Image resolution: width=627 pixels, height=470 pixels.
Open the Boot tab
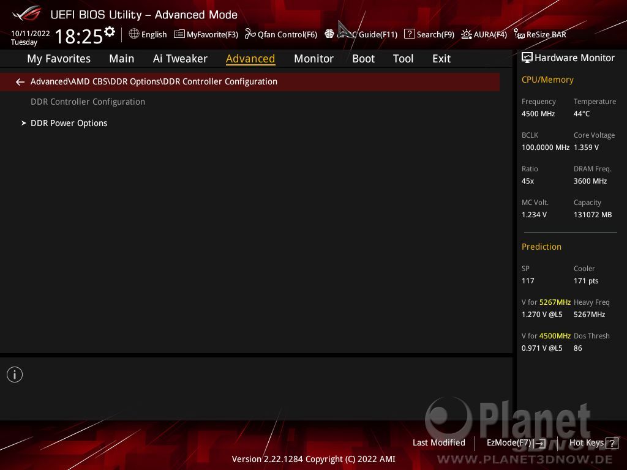pyautogui.click(x=363, y=59)
